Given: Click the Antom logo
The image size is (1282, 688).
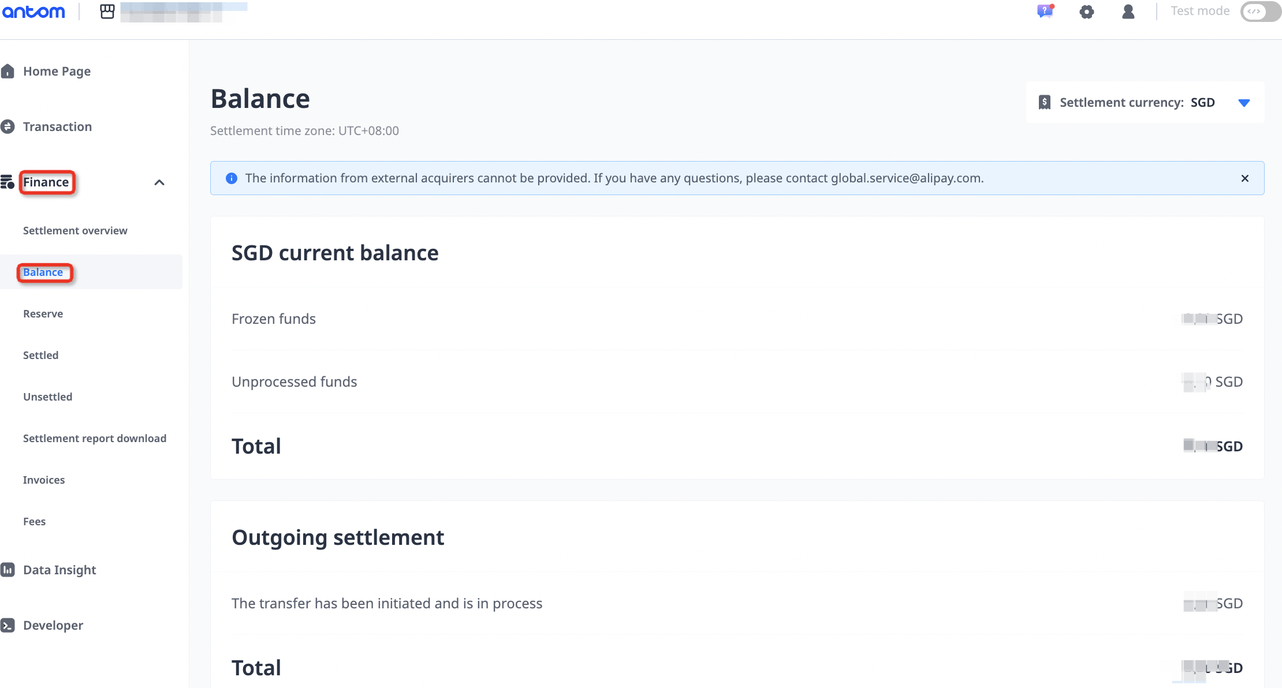Looking at the screenshot, I should click(33, 12).
